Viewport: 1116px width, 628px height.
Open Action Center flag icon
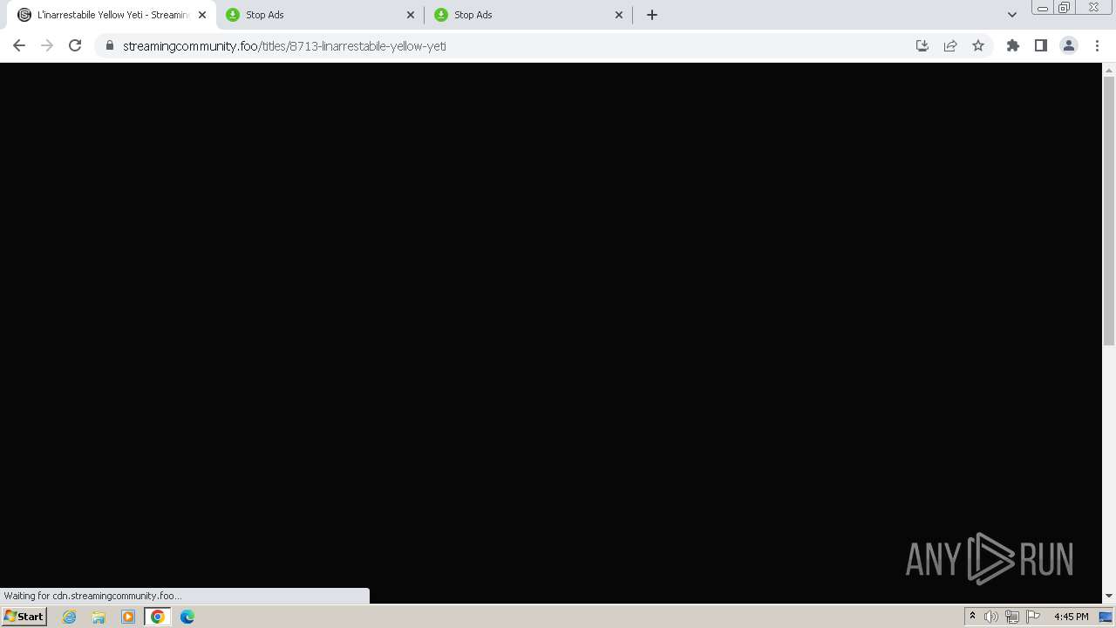coord(1033,617)
